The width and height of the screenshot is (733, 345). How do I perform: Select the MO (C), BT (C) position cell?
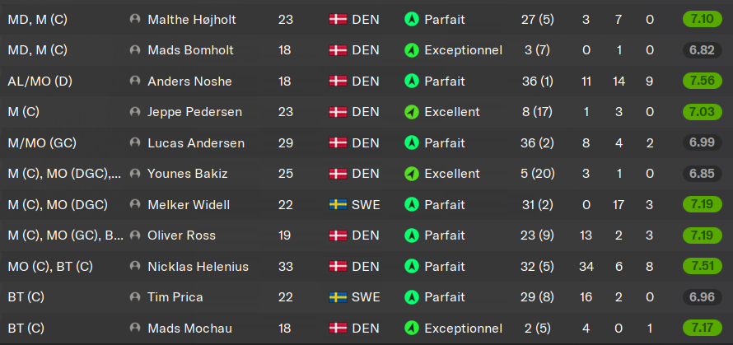pos(50,267)
